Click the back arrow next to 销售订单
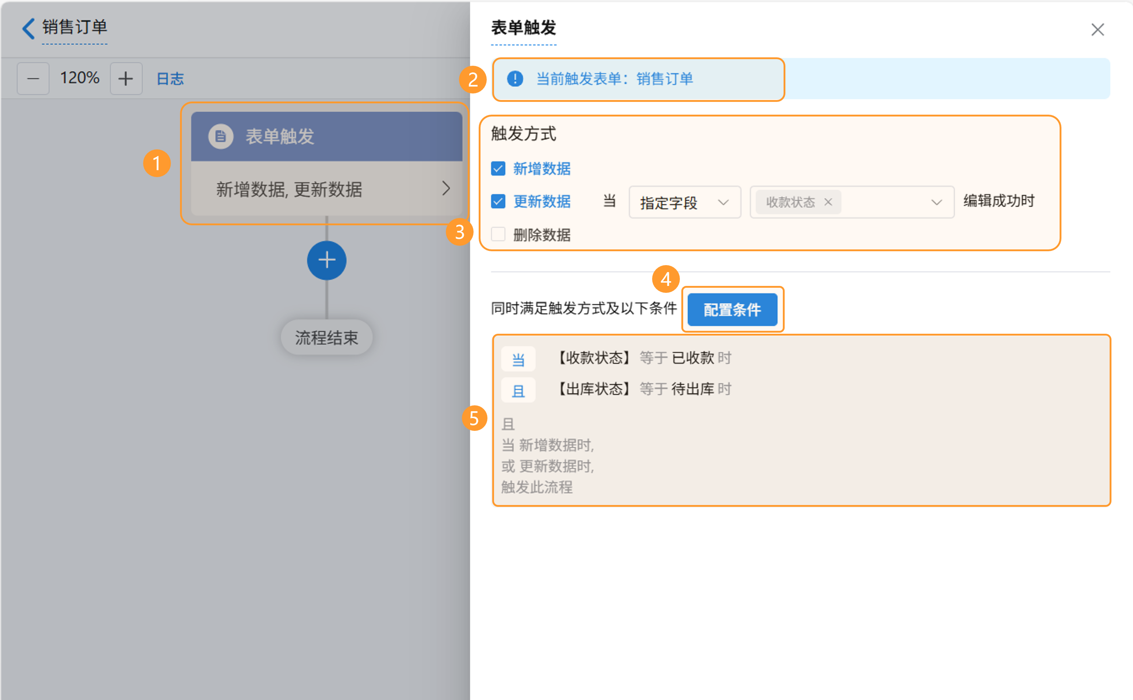The width and height of the screenshot is (1133, 700). [x=29, y=29]
